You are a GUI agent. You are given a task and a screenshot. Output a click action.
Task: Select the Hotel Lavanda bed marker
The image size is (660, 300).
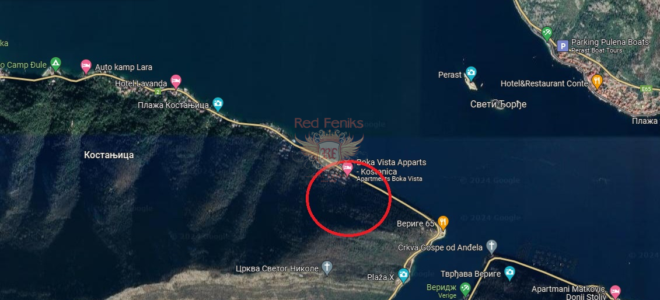pos(176,81)
